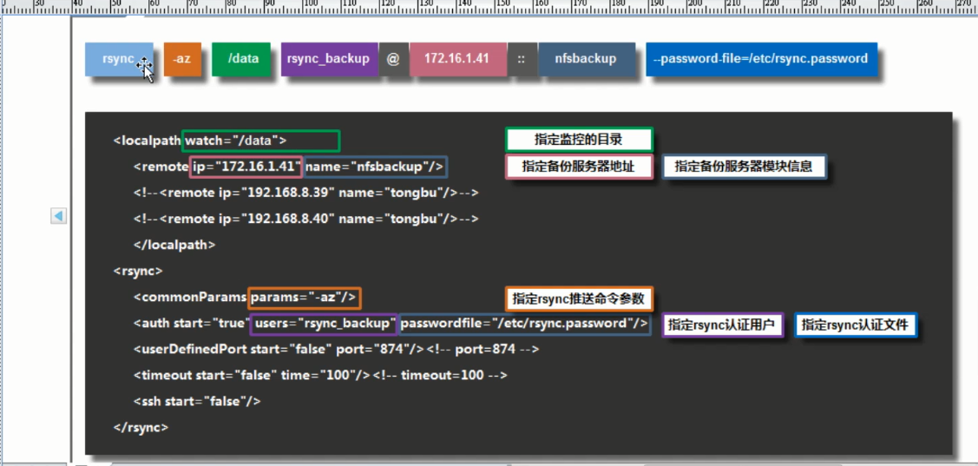Click the "指定rsync认证用户" label box
Viewport: 978px width, 466px height.
pos(723,325)
